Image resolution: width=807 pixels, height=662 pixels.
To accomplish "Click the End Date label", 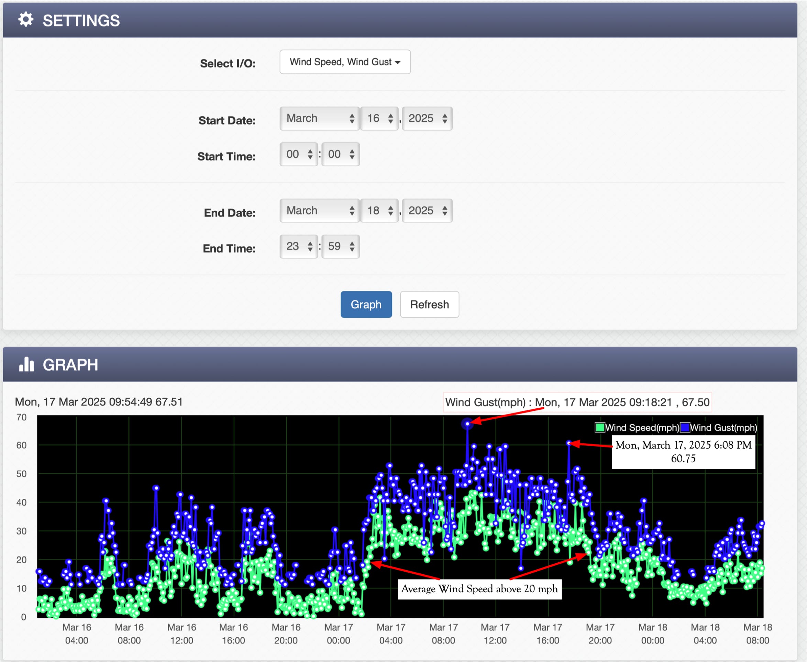I will click(230, 213).
